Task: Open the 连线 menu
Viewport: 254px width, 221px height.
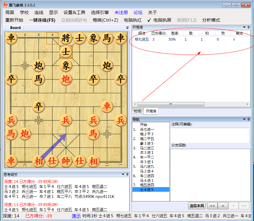Action: (x=39, y=13)
